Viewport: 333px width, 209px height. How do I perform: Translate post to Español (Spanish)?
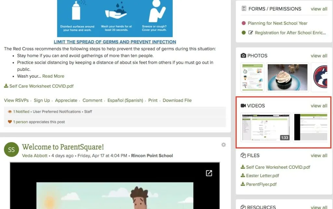125,100
